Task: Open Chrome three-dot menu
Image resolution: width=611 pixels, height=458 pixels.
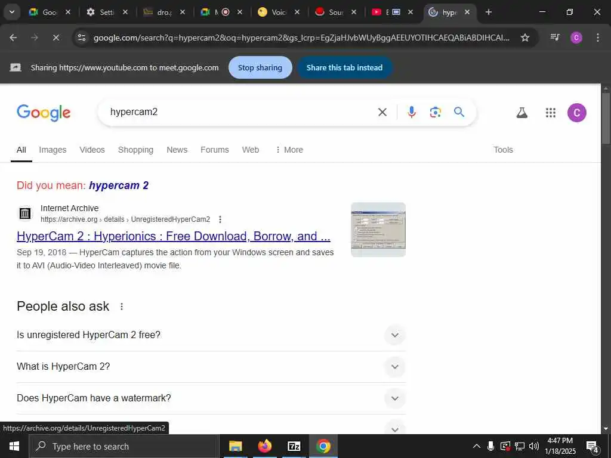Action: 598,38
